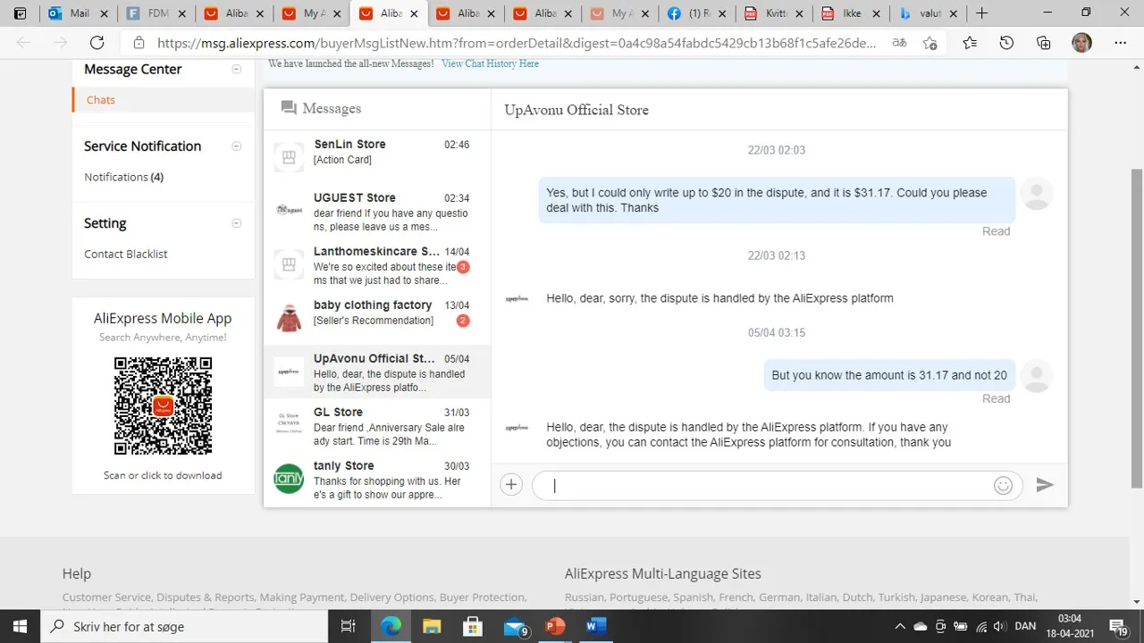Open the GL Store conversation
The image size is (1144, 643).
coord(377,425)
